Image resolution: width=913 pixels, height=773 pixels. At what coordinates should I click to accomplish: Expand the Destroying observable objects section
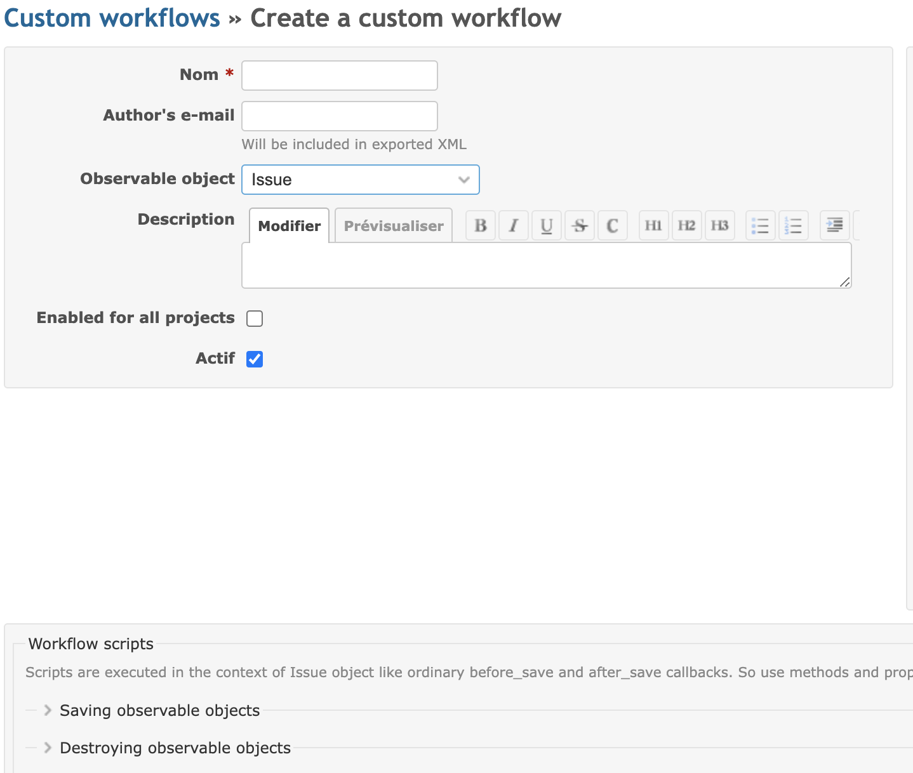click(x=174, y=748)
